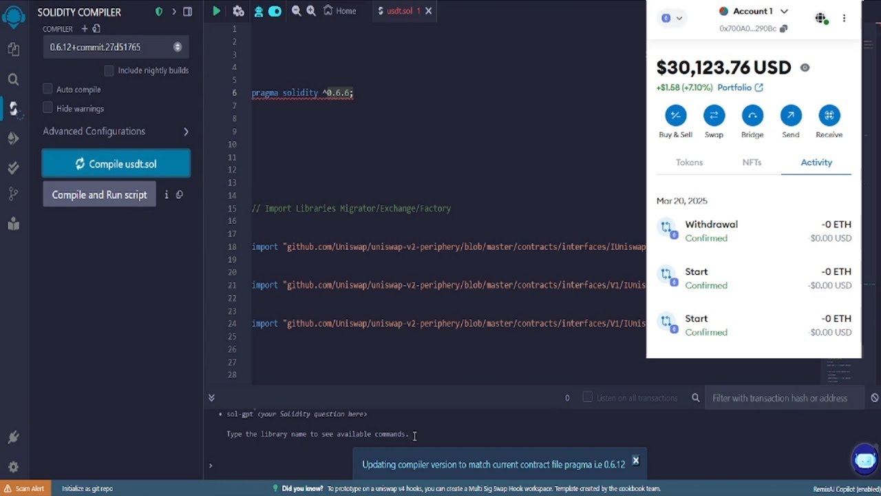Close the usdt.sol tab
Screen dimensions: 881x496
[x=429, y=11]
